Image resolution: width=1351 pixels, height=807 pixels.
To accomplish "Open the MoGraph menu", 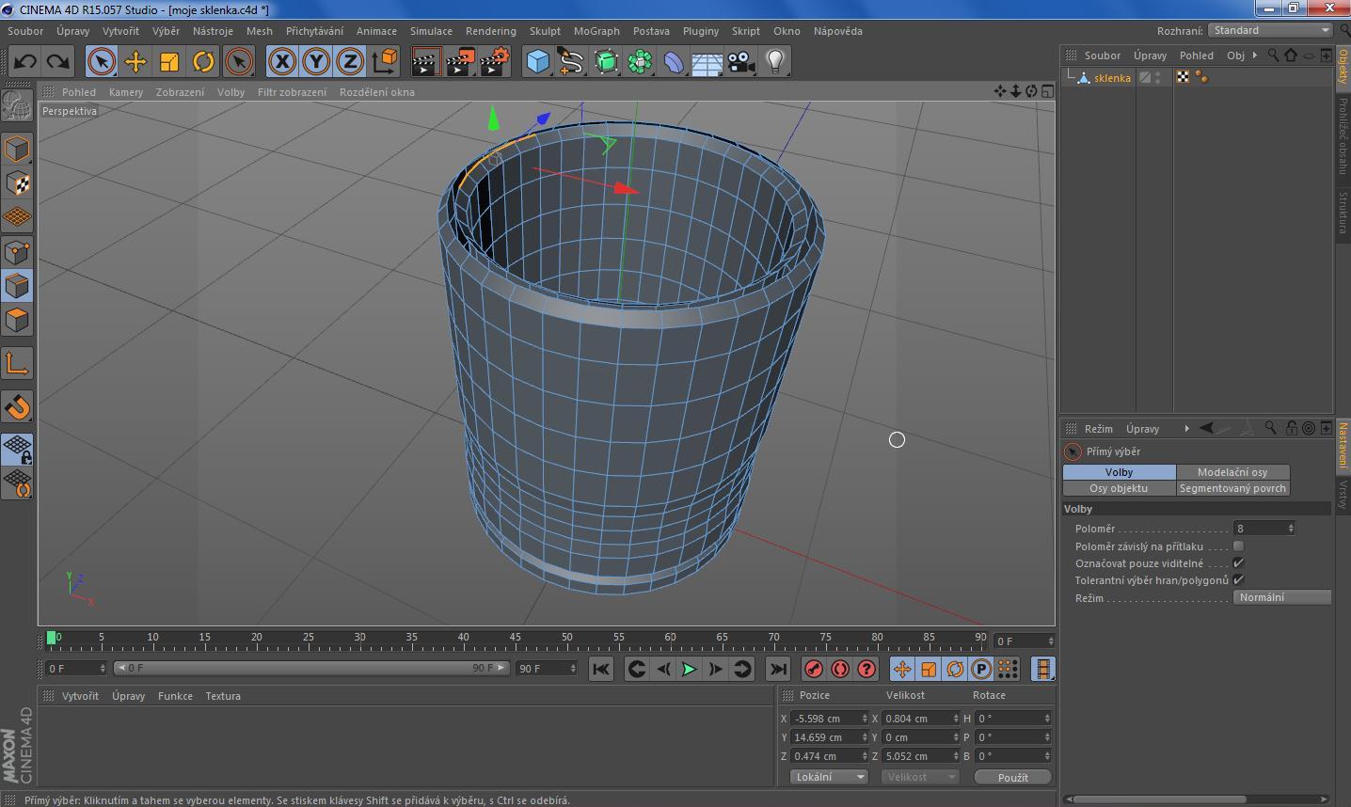I will (596, 31).
